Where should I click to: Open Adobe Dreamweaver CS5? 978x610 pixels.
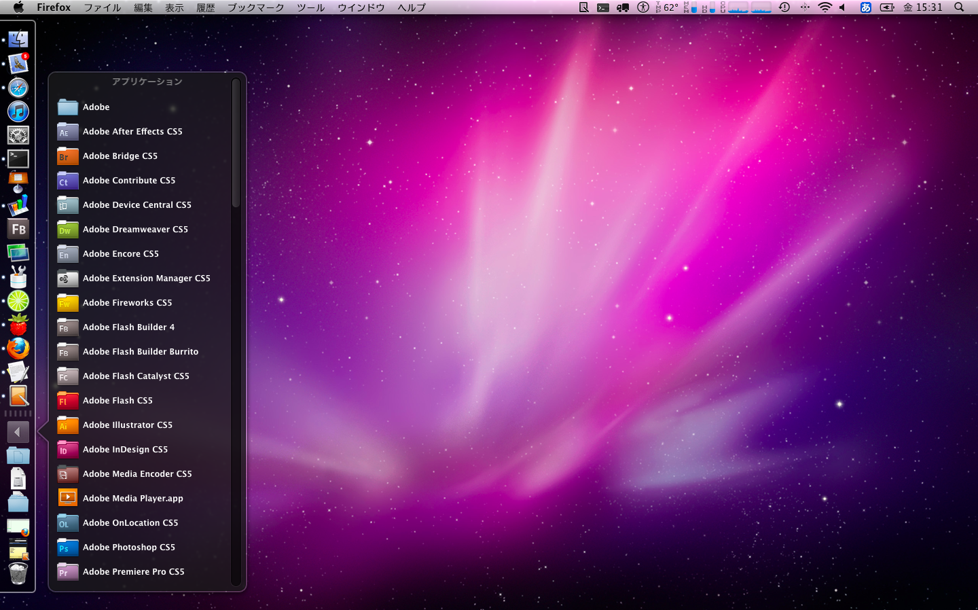tap(135, 230)
